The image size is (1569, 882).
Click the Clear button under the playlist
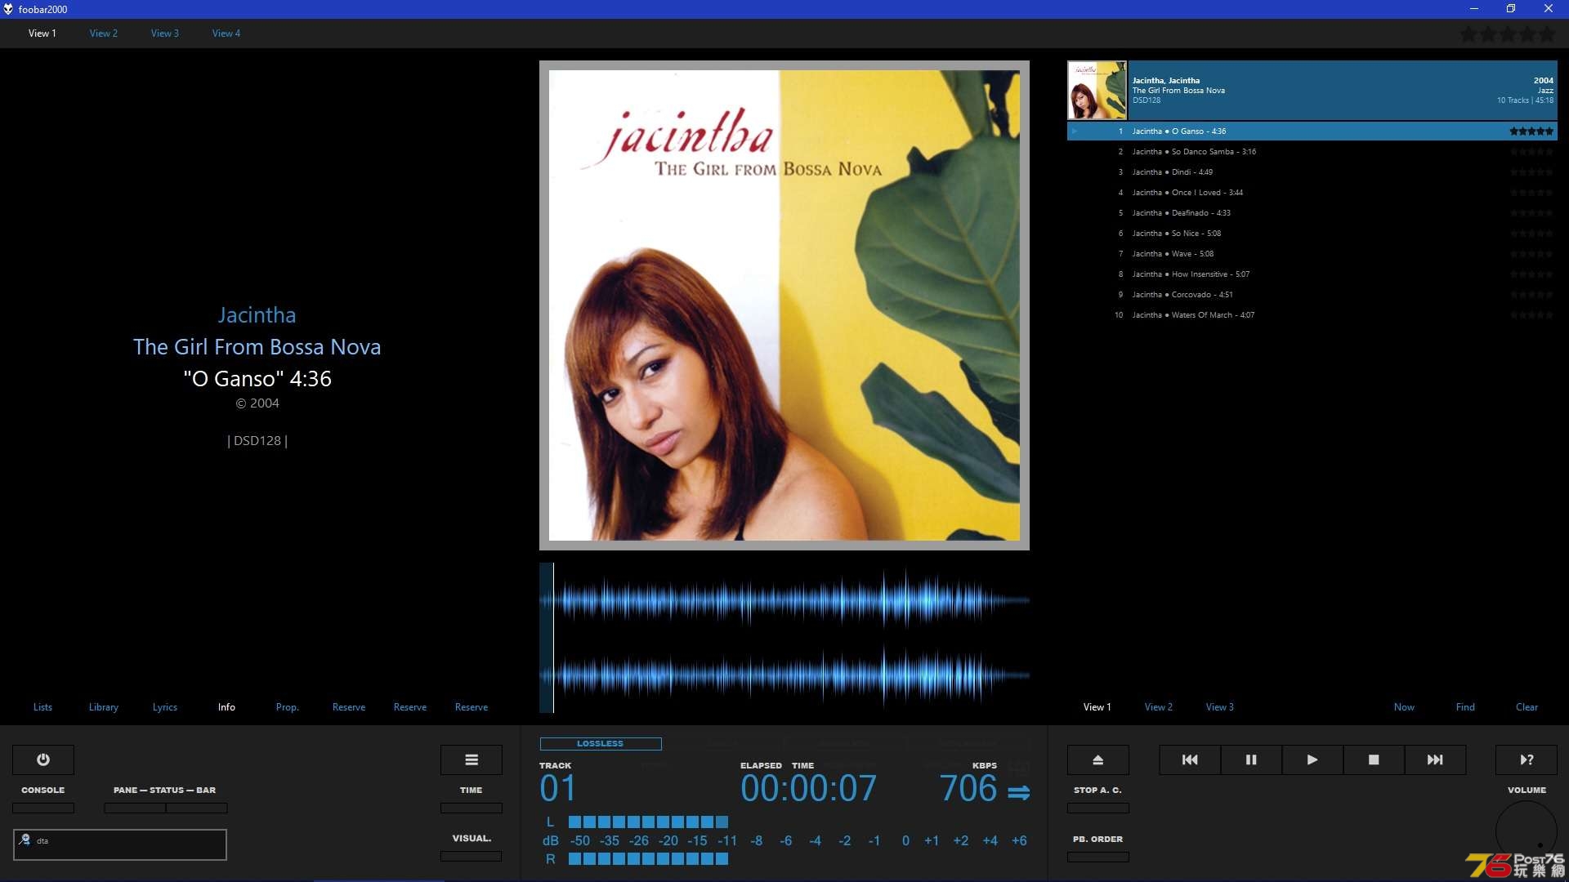pyautogui.click(x=1527, y=707)
